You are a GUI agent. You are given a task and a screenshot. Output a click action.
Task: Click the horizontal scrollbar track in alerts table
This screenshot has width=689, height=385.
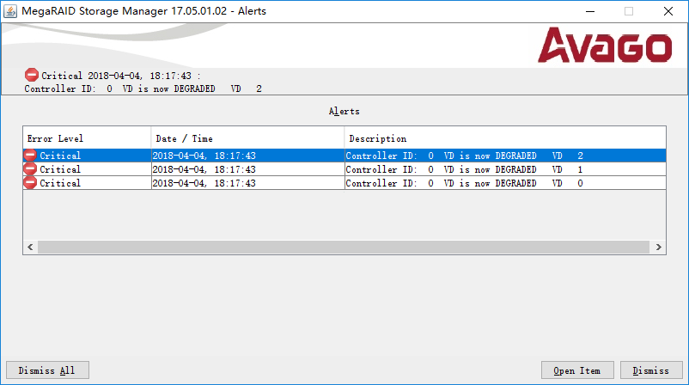point(344,247)
